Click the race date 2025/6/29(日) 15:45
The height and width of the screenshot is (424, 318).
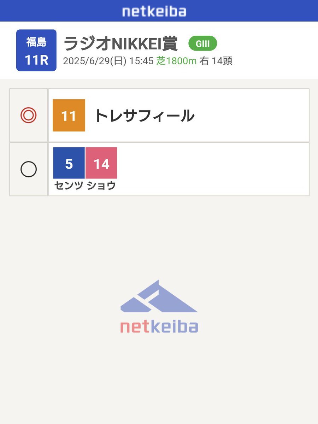[x=108, y=61]
